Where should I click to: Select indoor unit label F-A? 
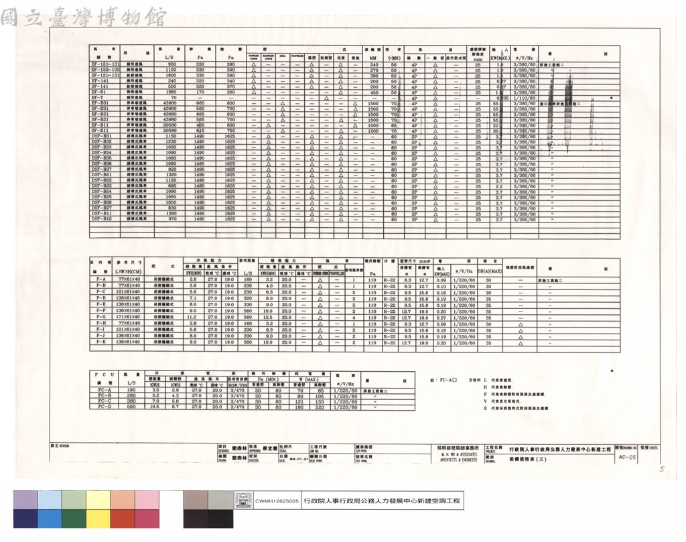[100, 279]
